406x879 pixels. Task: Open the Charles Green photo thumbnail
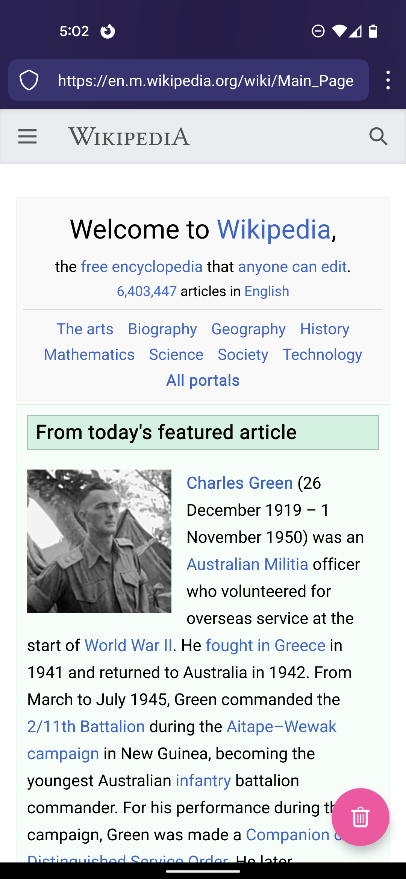(99, 541)
